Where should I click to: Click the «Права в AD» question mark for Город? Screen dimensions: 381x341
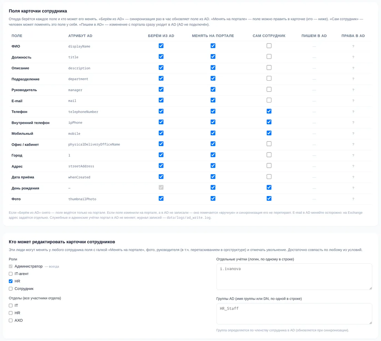[x=353, y=155]
